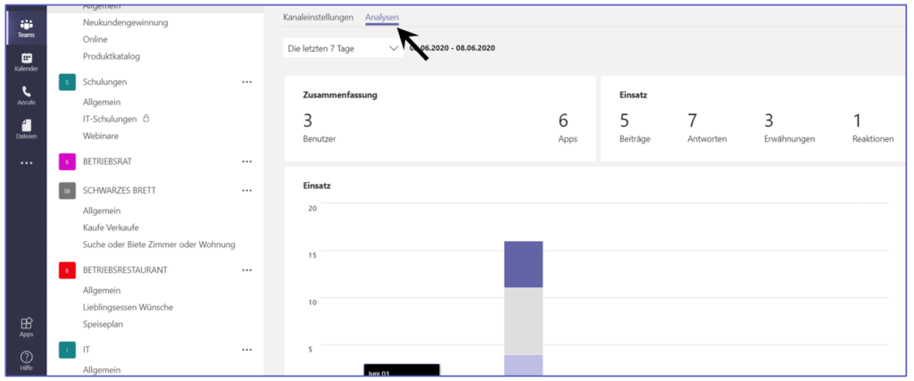Open the Kalender icon
Viewport: 914px width, 381px height.
26,62
